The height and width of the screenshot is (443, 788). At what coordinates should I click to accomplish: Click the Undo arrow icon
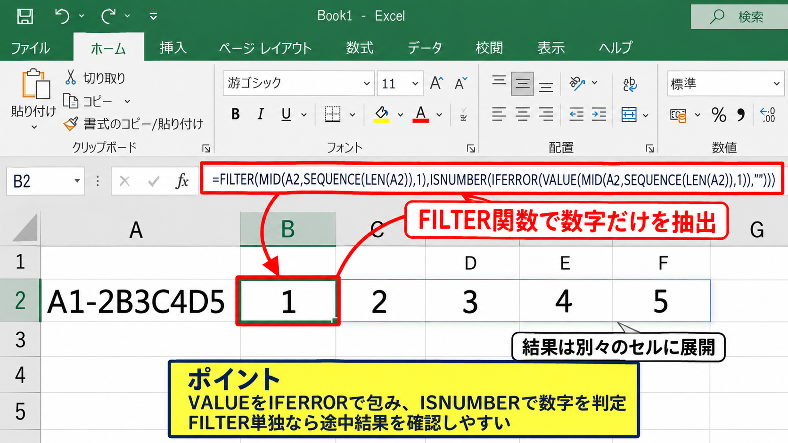click(62, 16)
